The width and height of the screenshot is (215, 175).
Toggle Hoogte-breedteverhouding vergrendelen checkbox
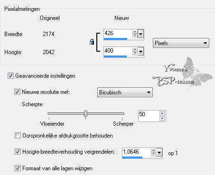[18, 151]
